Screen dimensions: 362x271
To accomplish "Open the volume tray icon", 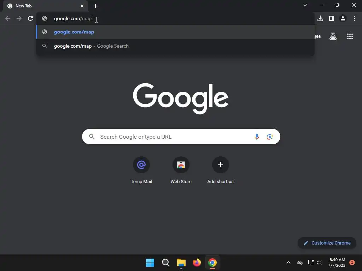I will click(x=319, y=263).
